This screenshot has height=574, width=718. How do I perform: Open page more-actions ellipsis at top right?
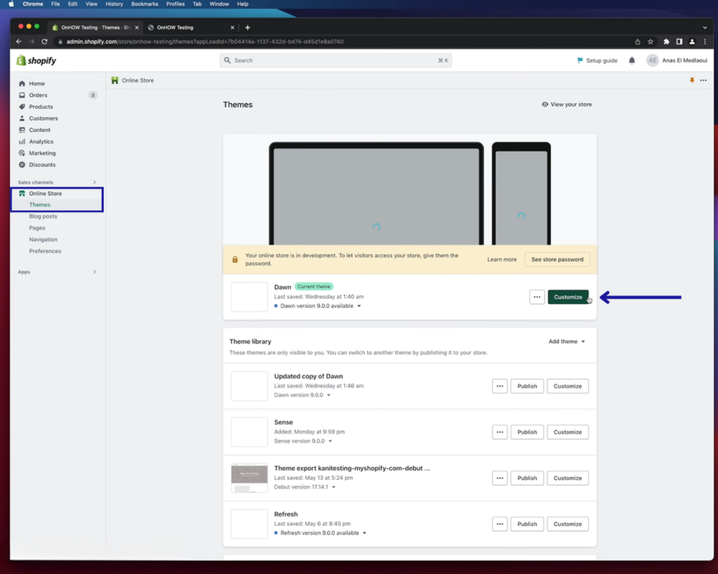pyautogui.click(x=703, y=81)
